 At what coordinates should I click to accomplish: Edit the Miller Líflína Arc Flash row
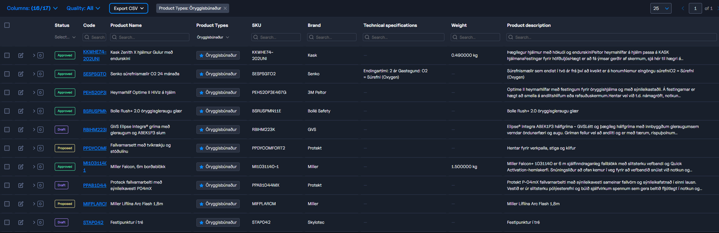pos(21,204)
